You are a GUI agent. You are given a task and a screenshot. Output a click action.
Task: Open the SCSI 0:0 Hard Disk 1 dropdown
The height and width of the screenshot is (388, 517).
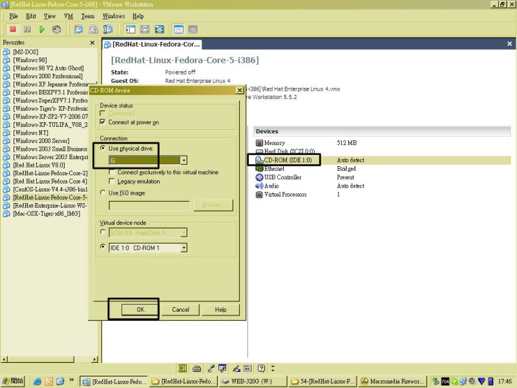184,233
